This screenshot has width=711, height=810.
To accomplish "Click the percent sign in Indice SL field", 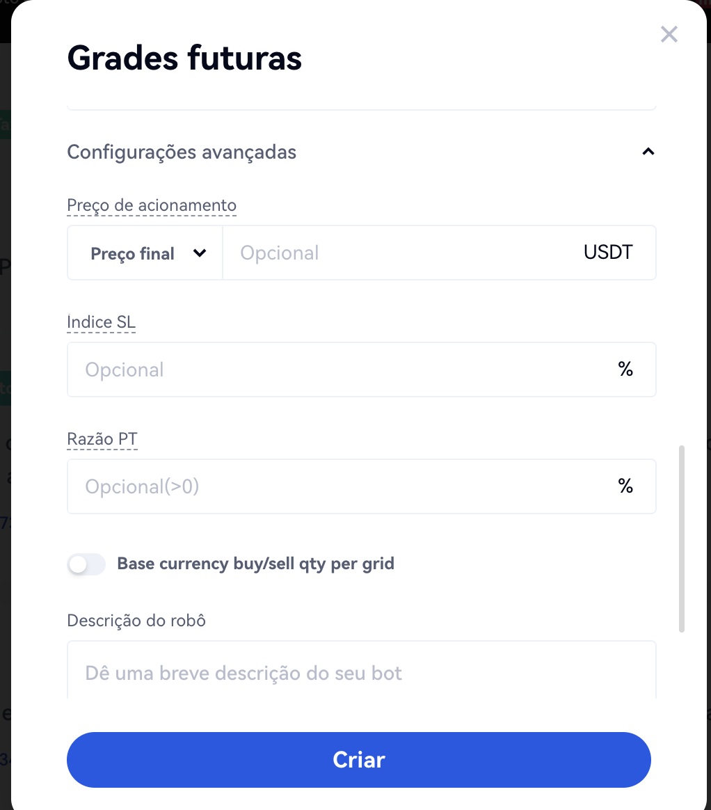I will click(x=625, y=370).
